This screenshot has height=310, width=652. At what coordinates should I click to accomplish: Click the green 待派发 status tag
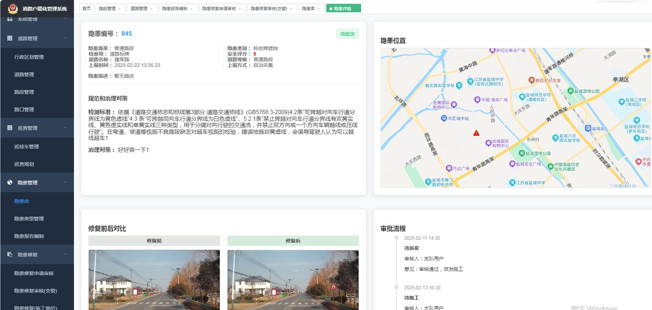tap(348, 34)
